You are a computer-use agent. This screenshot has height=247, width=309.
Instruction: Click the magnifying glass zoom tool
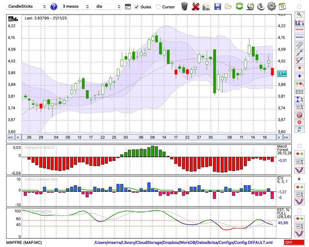click(x=299, y=14)
